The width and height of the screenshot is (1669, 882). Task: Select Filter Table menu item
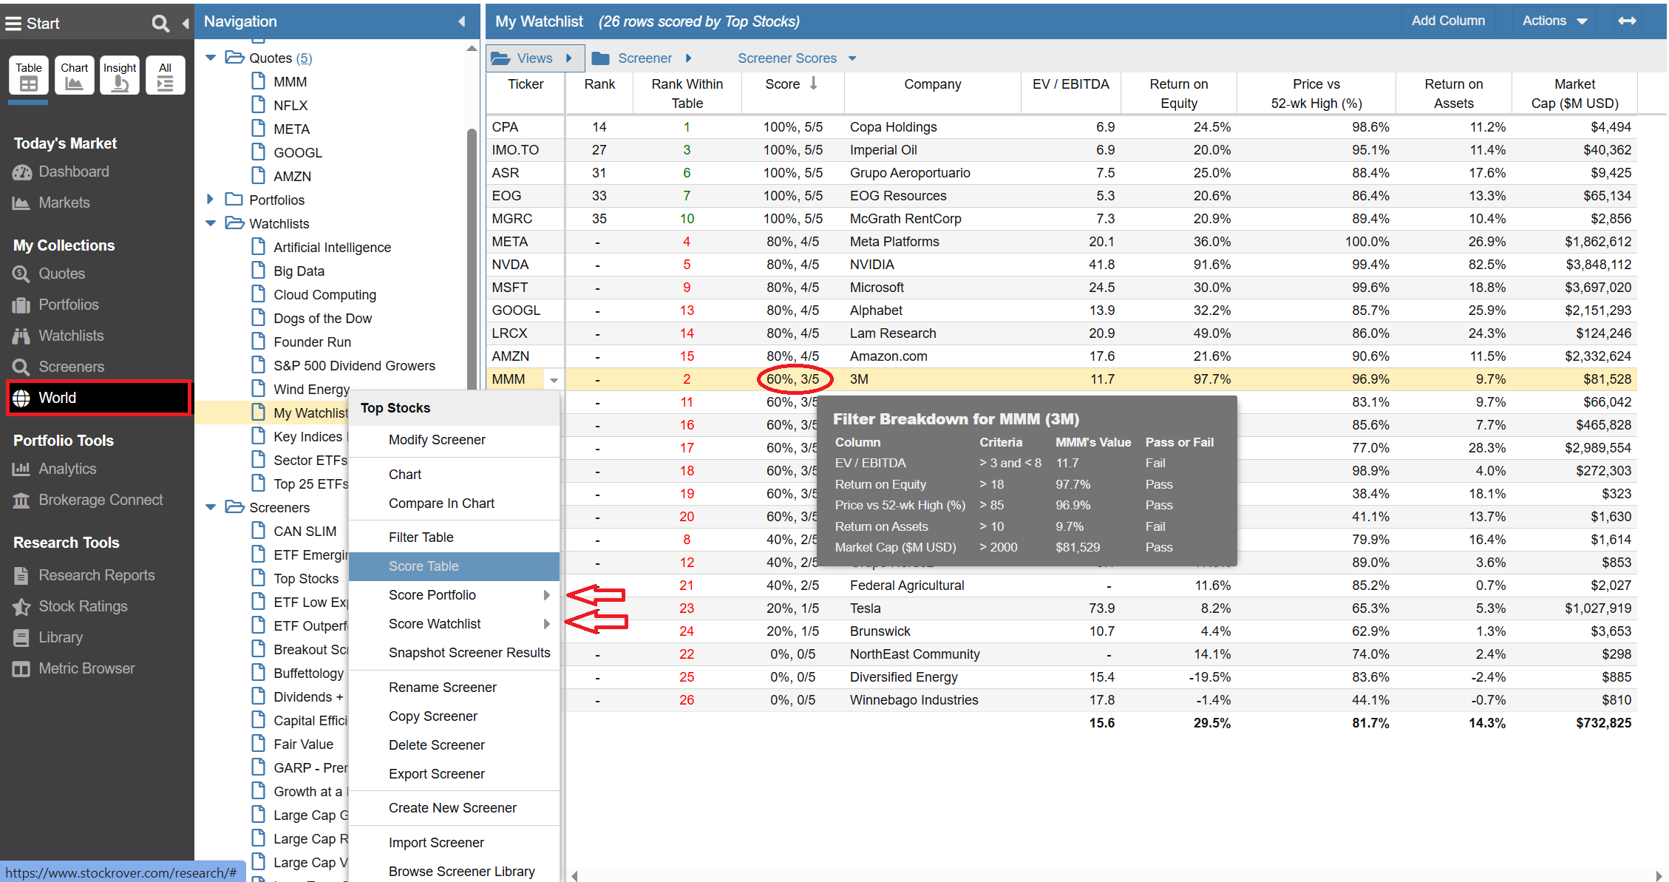pos(421,537)
